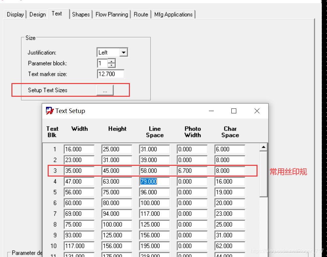327x257 pixels.
Task: Click the Text Setup window icon
Action: (50, 111)
